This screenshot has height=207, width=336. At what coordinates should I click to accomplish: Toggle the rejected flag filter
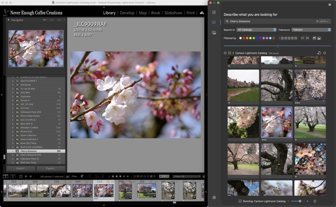(307, 38)
